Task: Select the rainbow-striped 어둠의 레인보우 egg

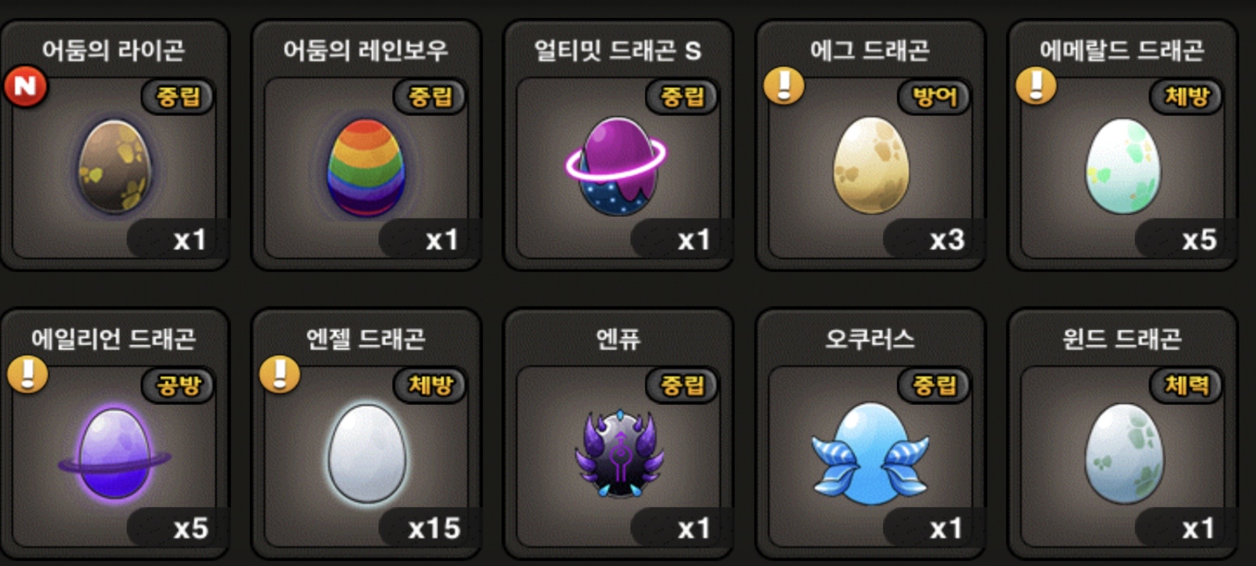Action: pos(366,168)
